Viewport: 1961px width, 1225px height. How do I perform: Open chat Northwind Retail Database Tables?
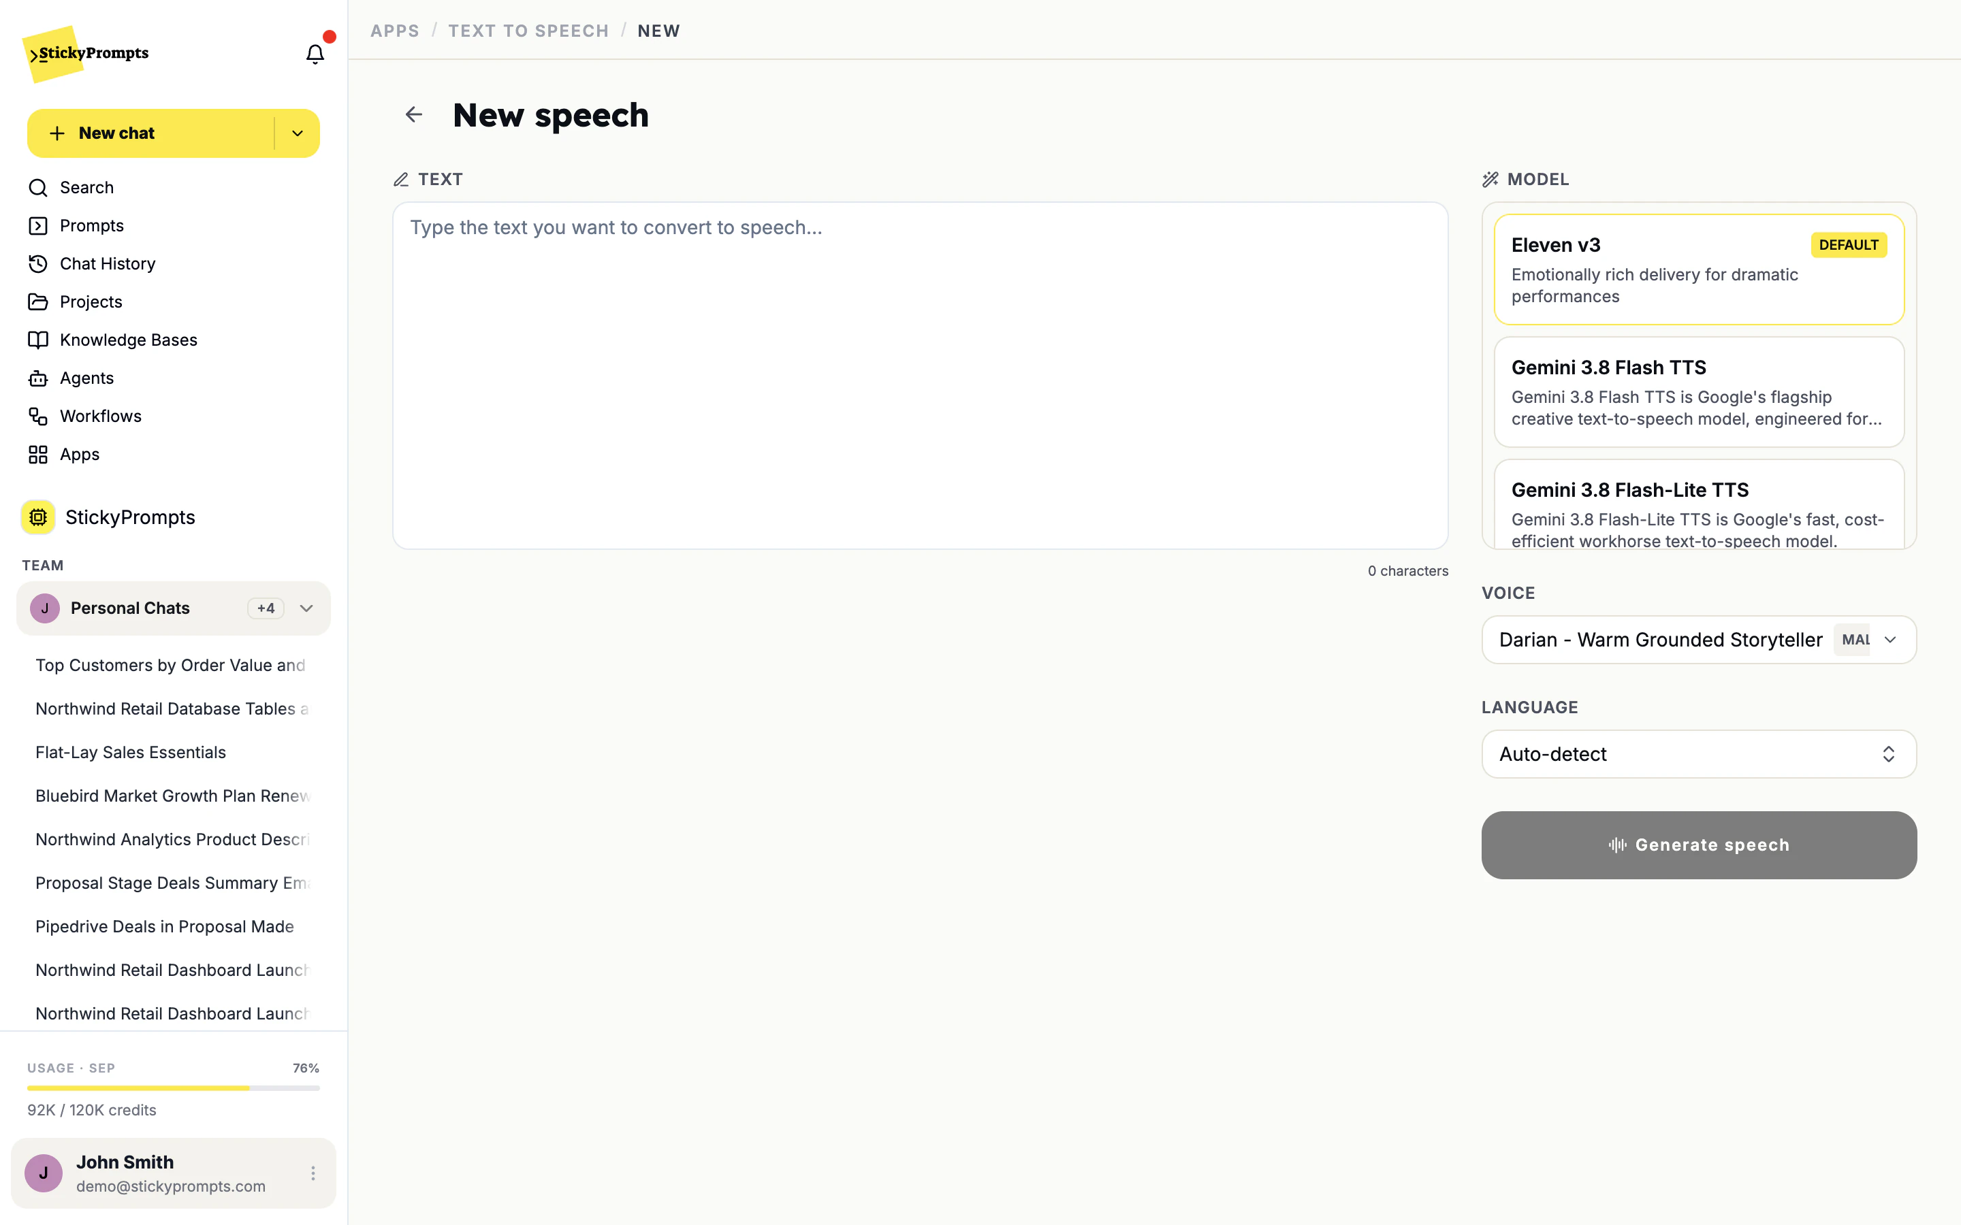172,709
